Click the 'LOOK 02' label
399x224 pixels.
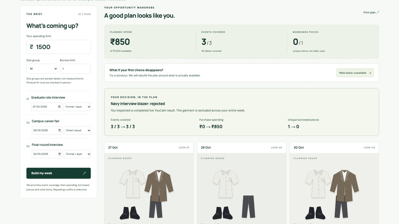[x=277, y=147]
